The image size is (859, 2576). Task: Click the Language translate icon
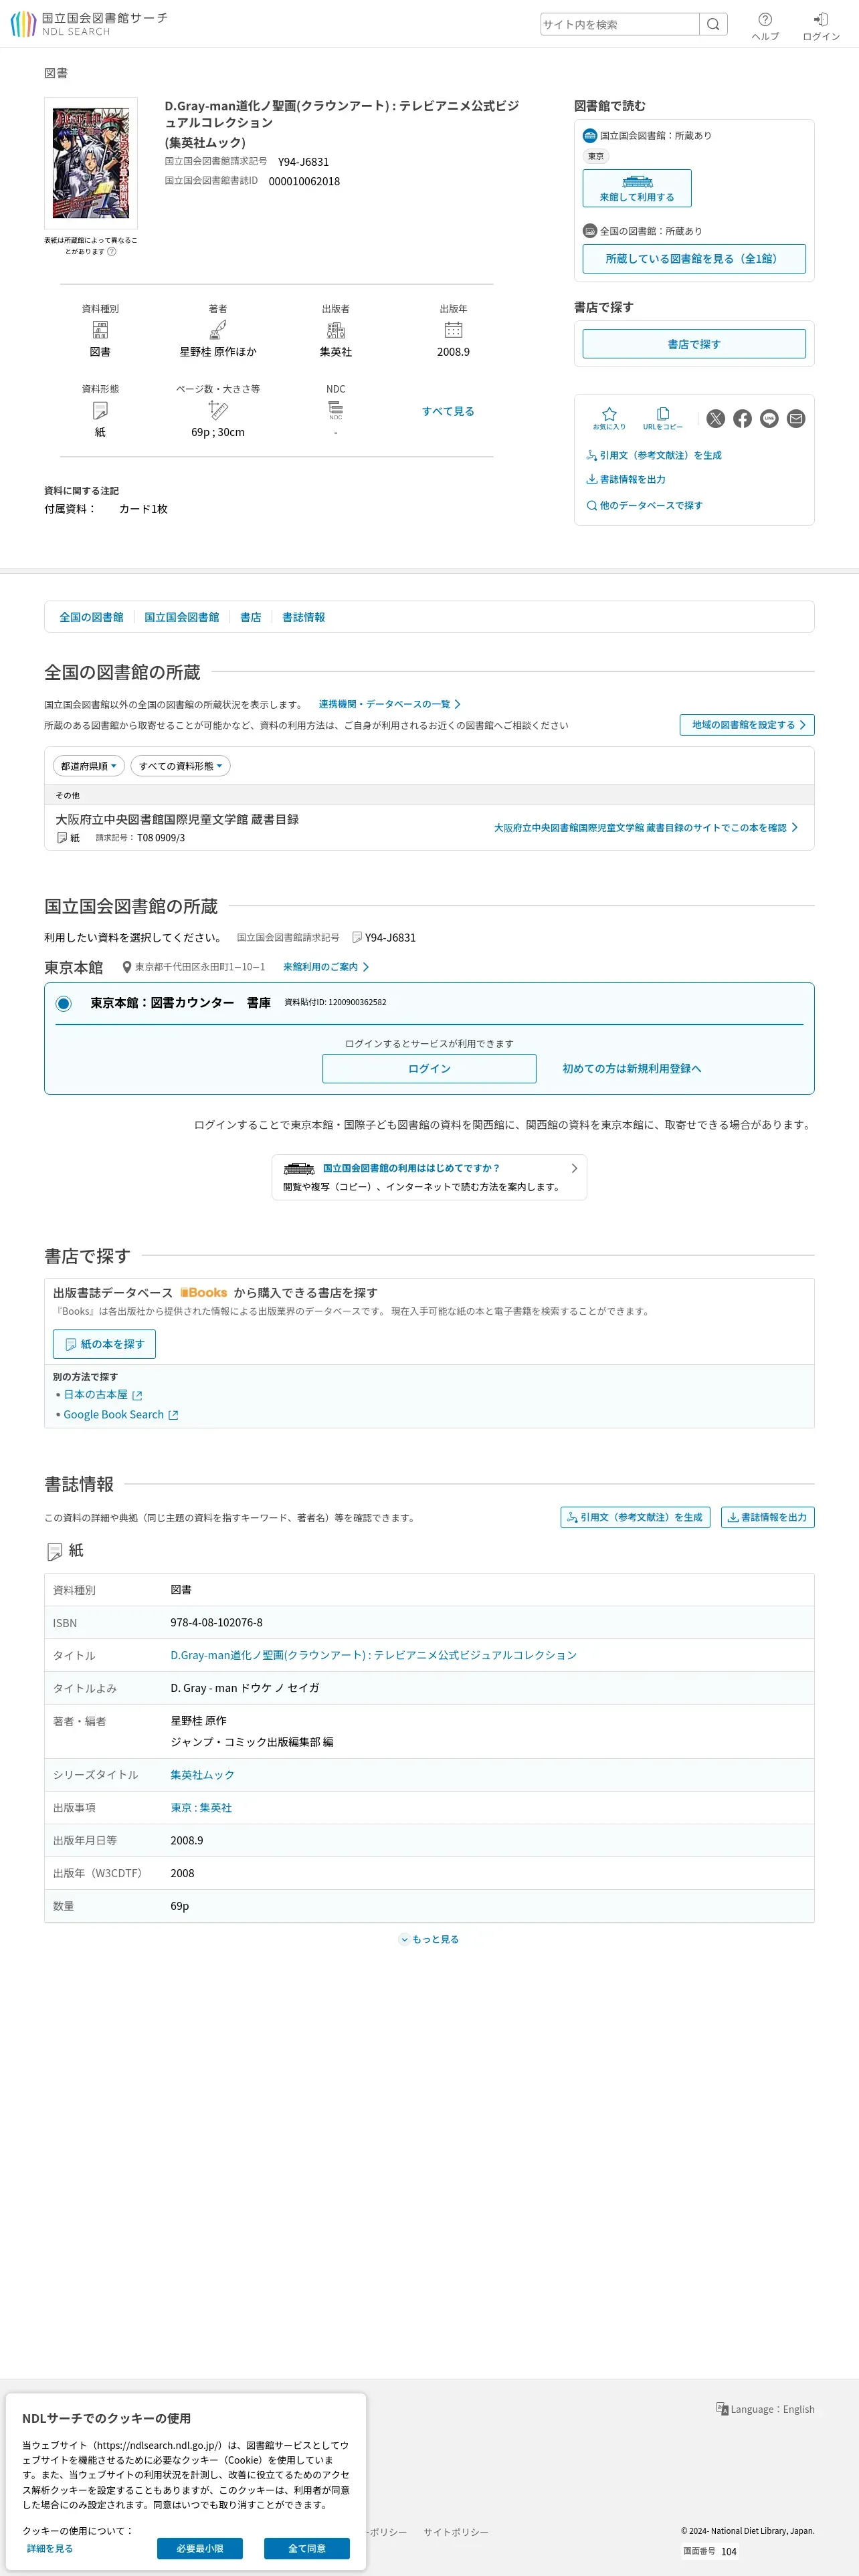[722, 2409]
